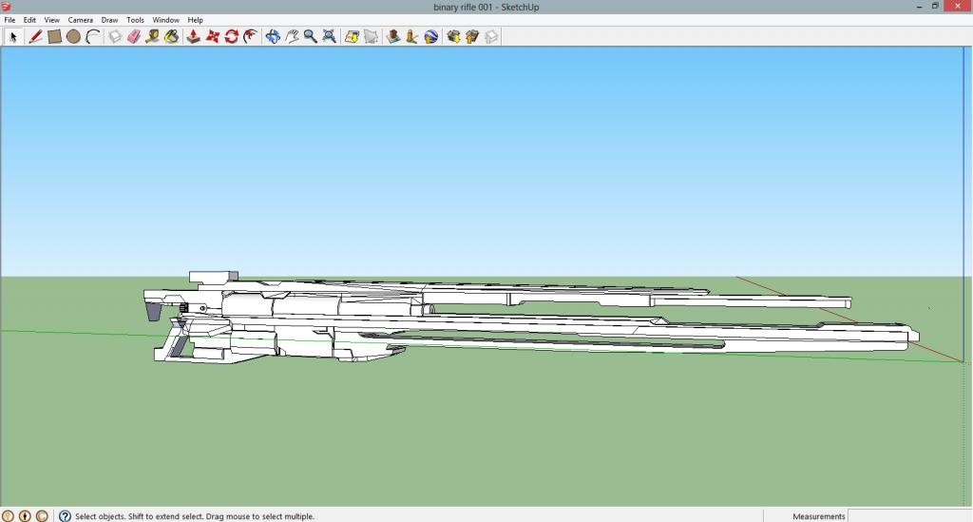Open the Camera menu
Image resolution: width=973 pixels, height=522 pixels.
tap(80, 20)
